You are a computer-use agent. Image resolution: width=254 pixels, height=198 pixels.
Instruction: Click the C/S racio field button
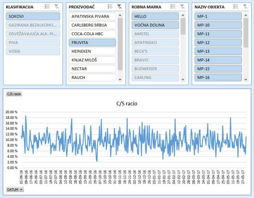click(14, 94)
